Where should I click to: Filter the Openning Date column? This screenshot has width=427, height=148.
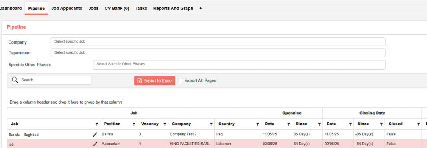tap(288, 124)
